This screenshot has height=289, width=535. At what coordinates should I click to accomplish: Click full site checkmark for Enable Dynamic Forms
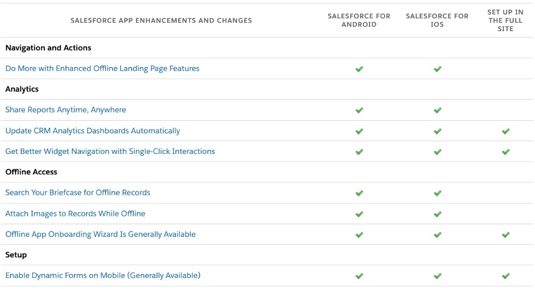[x=506, y=276]
